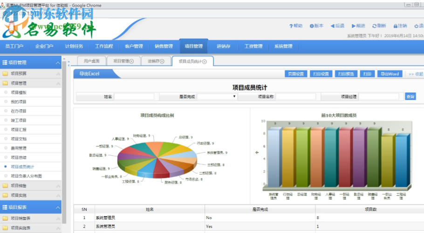Click the power exit icon
424x233 pixels.
417,26
